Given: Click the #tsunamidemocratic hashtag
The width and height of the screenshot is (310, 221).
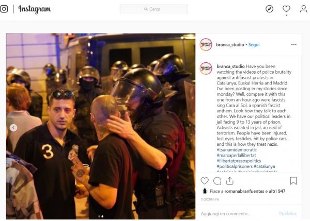Looking at the screenshot, I should (237, 150).
